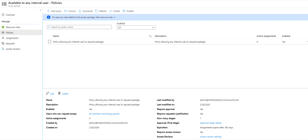Click the All members (excluding guests) link
Screen dimensions: 308x140
tap(104, 114)
